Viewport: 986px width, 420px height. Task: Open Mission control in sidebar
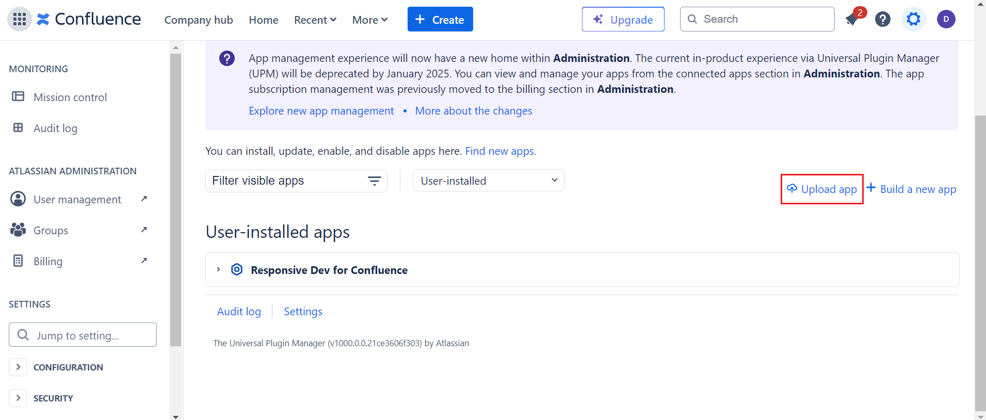pos(70,97)
